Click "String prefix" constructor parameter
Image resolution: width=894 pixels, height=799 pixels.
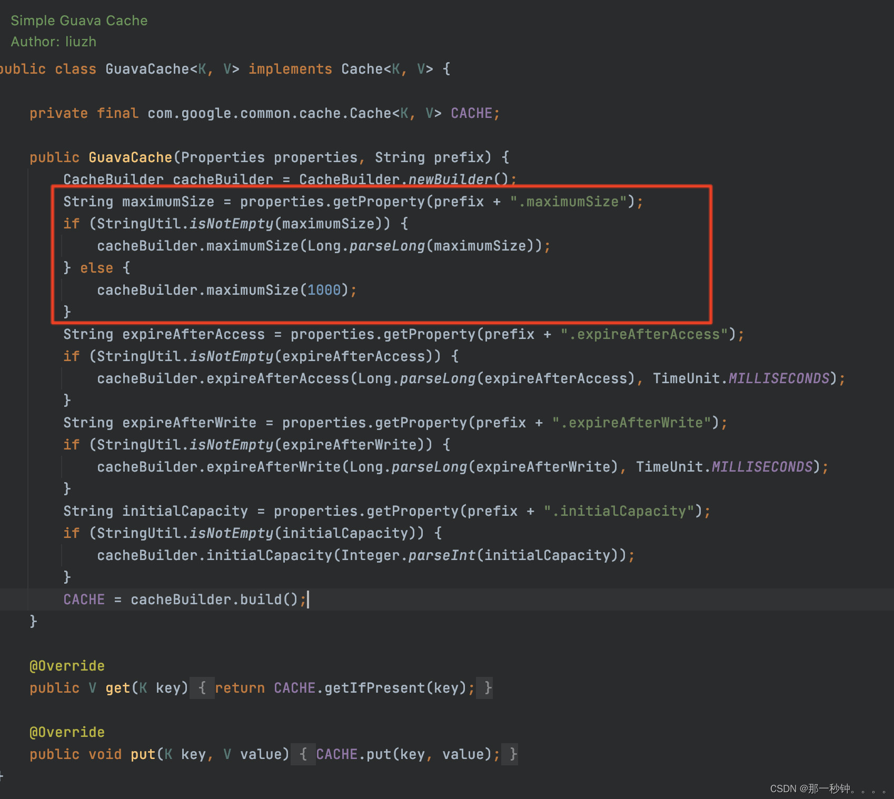[429, 157]
